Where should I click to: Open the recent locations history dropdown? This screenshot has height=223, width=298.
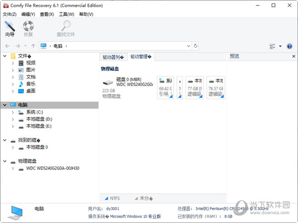25,46
